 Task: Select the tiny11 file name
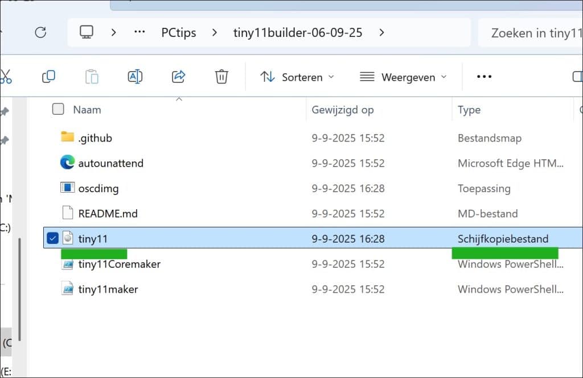coord(93,239)
